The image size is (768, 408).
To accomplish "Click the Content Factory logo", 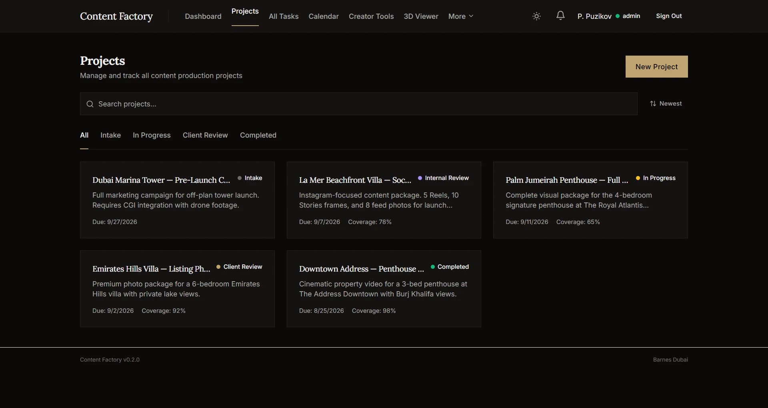I will [x=116, y=16].
